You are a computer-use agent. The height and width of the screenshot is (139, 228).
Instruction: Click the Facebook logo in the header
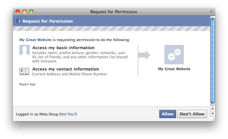19,21
